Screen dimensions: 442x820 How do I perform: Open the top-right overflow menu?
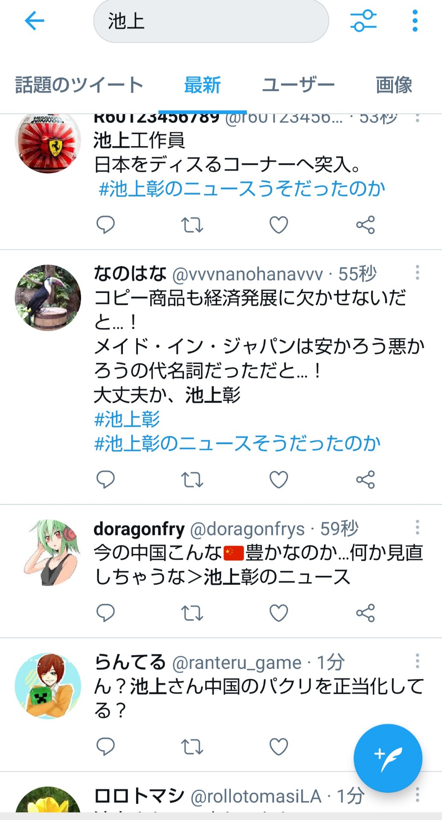[x=415, y=20]
